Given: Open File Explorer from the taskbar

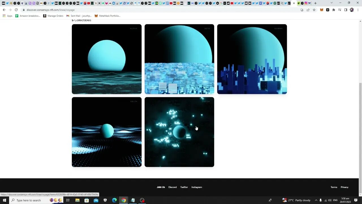Looking at the screenshot, I should pos(77,200).
